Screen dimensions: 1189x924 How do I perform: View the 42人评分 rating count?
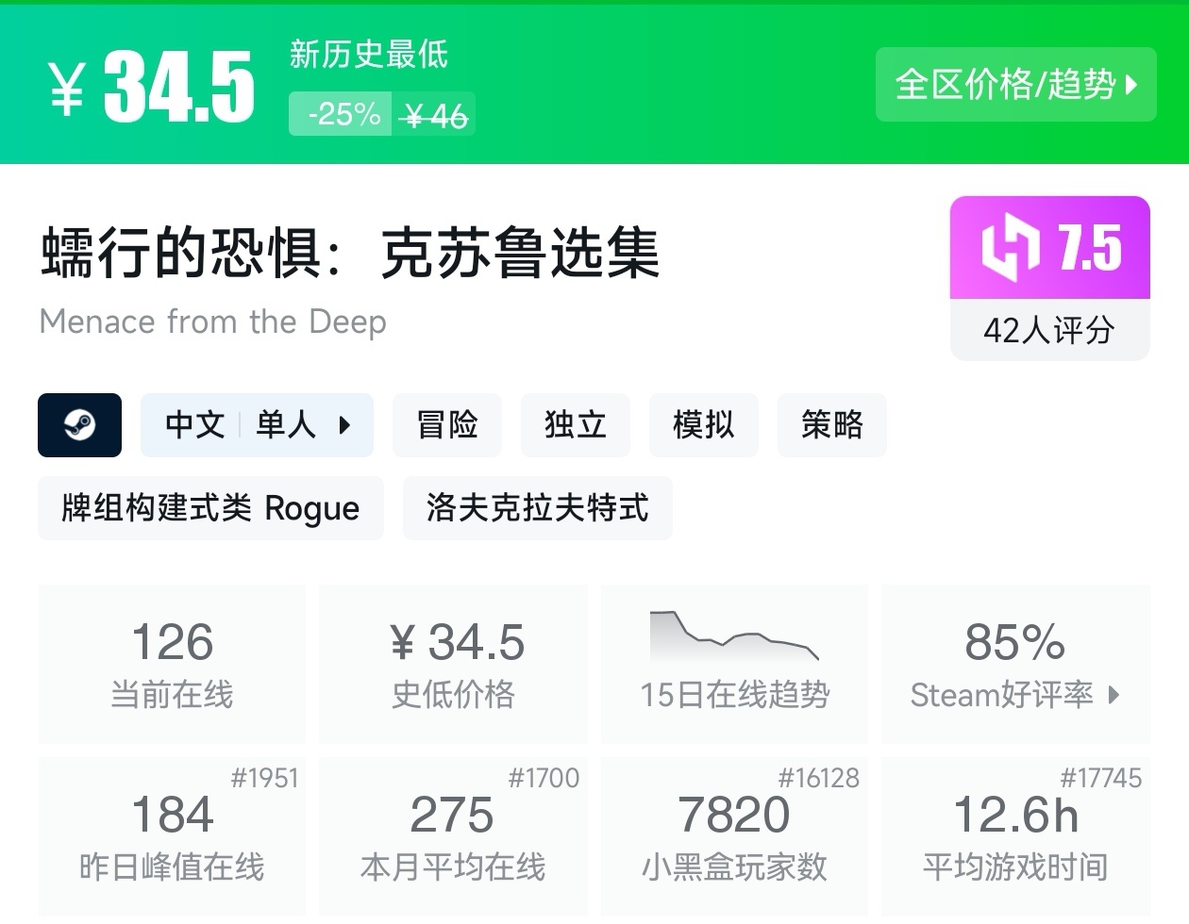(1050, 330)
